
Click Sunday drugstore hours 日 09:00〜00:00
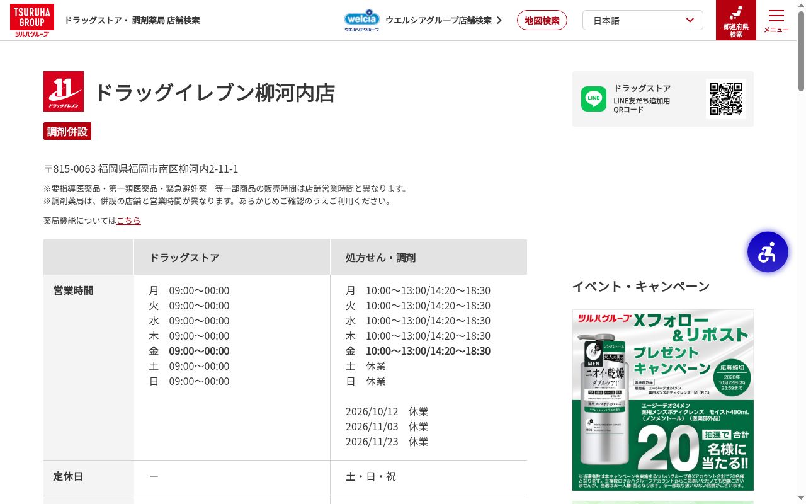(x=189, y=381)
